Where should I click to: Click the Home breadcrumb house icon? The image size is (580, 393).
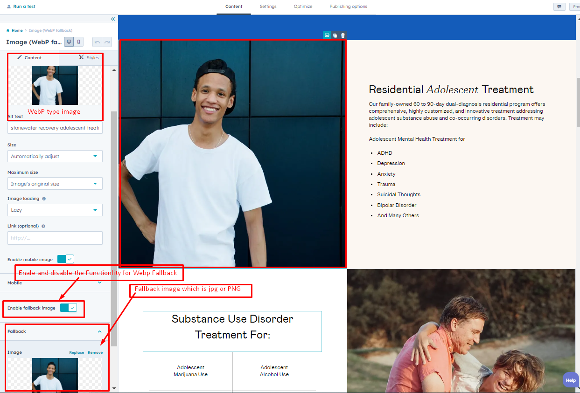point(8,30)
